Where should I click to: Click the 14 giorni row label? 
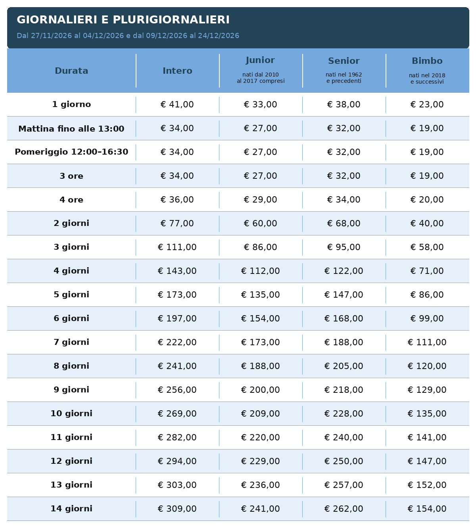tap(71, 509)
